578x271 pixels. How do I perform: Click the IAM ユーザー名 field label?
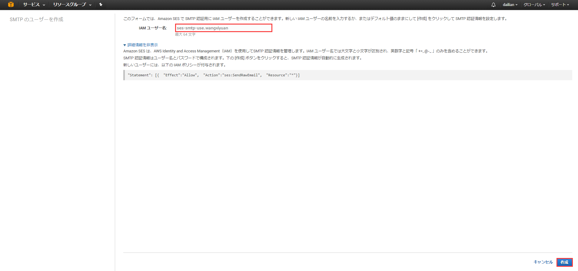pyautogui.click(x=153, y=28)
